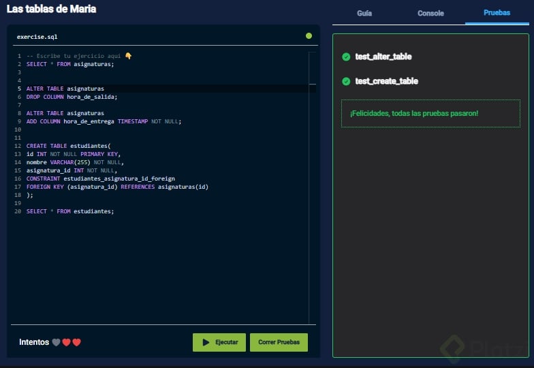The height and width of the screenshot is (368, 534).
Task: Click the first red heart icon
Action: 67,342
